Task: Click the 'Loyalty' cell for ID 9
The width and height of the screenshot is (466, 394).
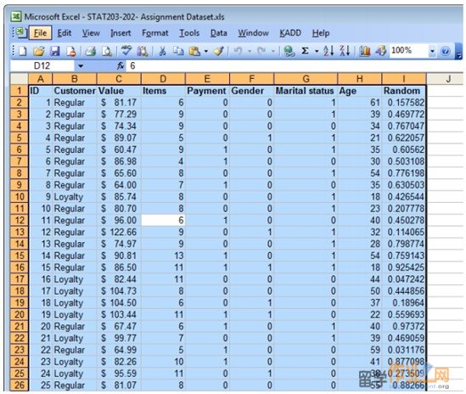Action: tap(75, 197)
